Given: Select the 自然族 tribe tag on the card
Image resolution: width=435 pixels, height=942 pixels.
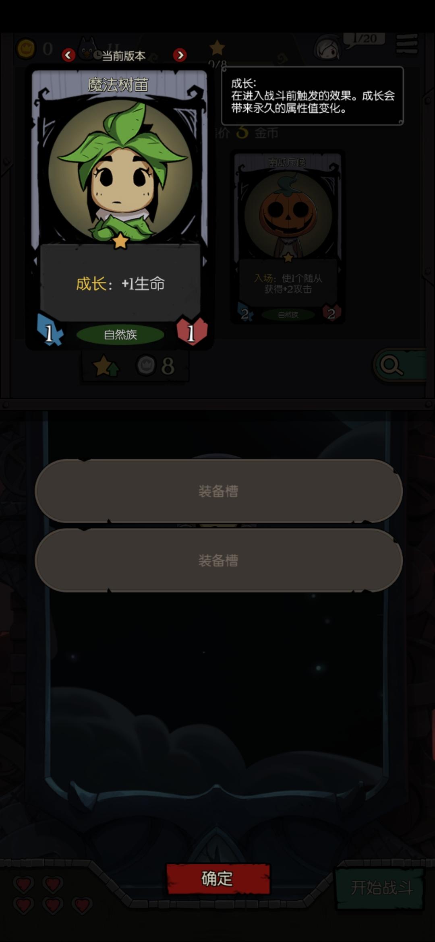Looking at the screenshot, I should 120,335.
